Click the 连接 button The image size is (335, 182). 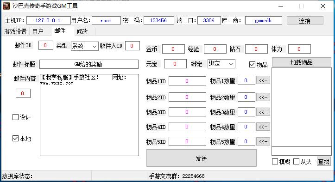tap(305, 21)
